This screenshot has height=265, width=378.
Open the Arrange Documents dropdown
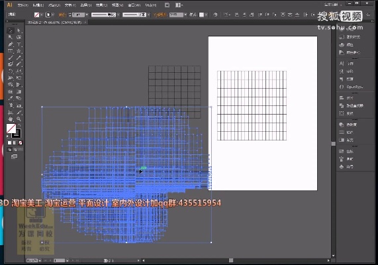(179, 5)
